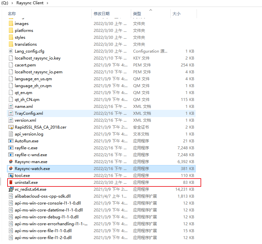Select the api-ms-win-core-errorhandling dll name
Viewport: 262px width, 244px height.
(51, 224)
